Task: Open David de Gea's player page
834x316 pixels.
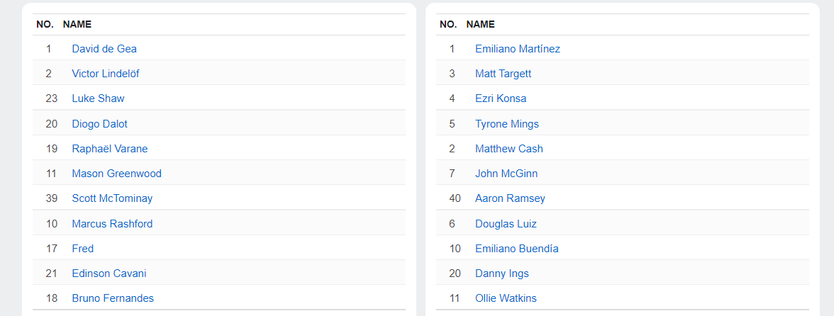Action: (x=104, y=49)
